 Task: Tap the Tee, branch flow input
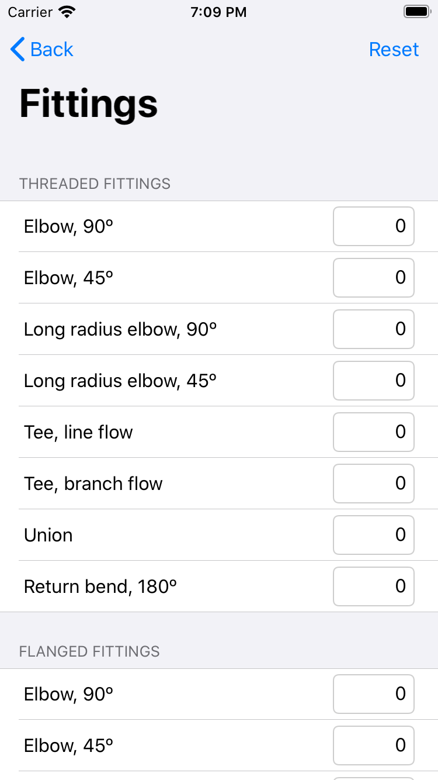374,484
